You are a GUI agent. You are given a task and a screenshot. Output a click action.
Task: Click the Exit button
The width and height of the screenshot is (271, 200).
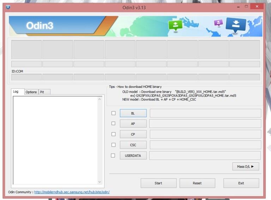coord(241,183)
